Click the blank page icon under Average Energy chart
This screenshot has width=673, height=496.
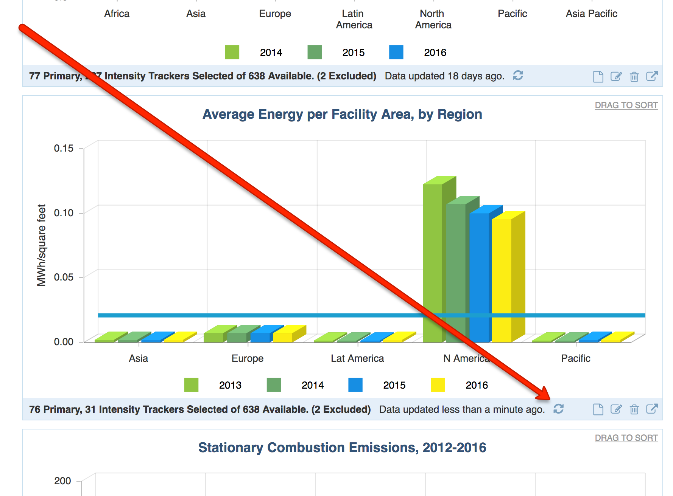(598, 409)
